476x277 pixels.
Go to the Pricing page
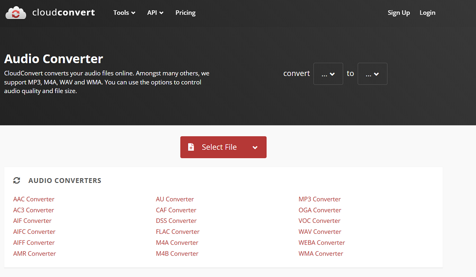186,13
